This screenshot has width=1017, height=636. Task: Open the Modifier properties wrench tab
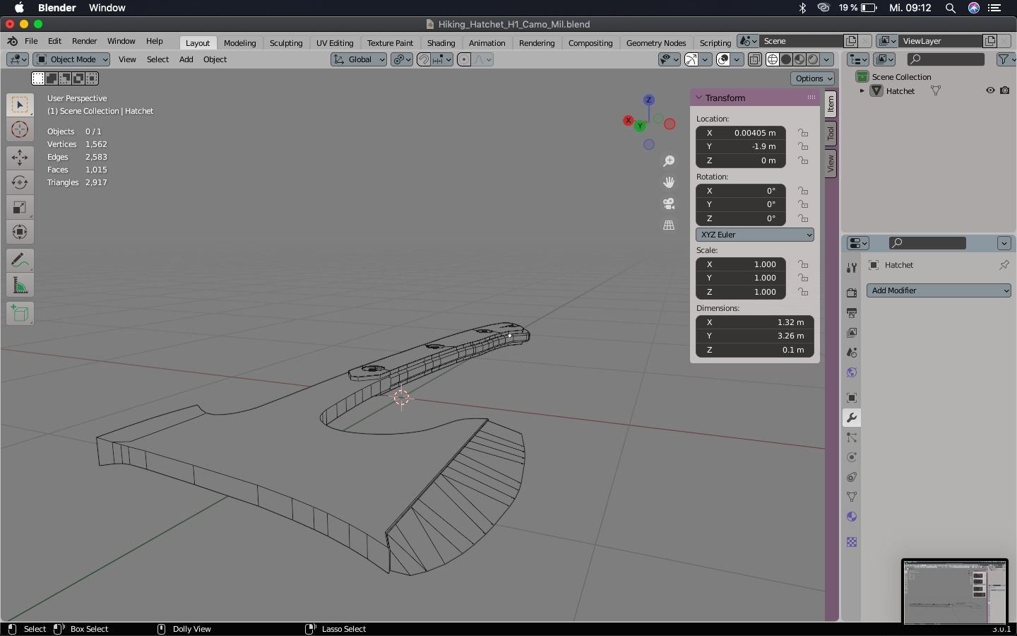pos(852,418)
